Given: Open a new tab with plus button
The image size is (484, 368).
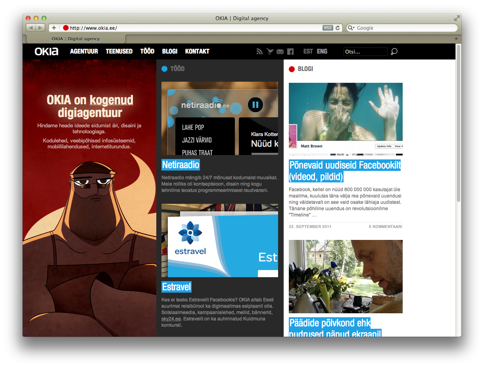Looking at the screenshot, I should [456, 39].
